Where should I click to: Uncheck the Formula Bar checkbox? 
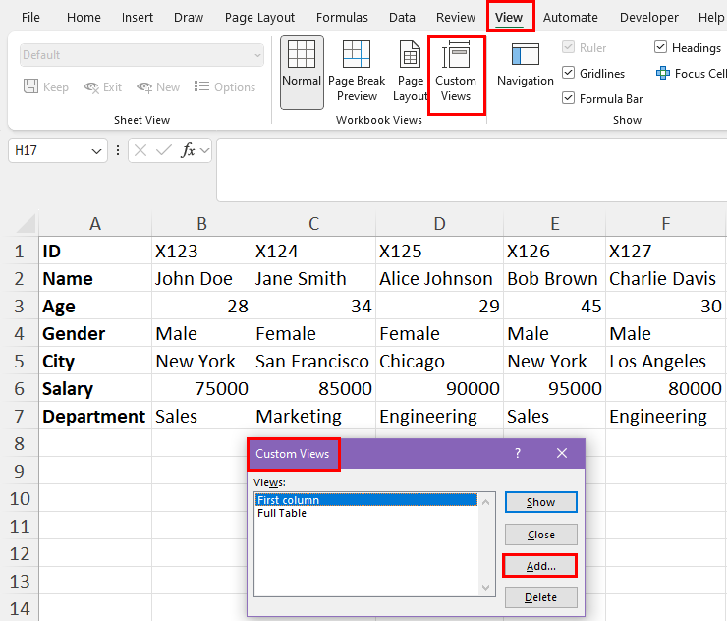pyautogui.click(x=568, y=98)
